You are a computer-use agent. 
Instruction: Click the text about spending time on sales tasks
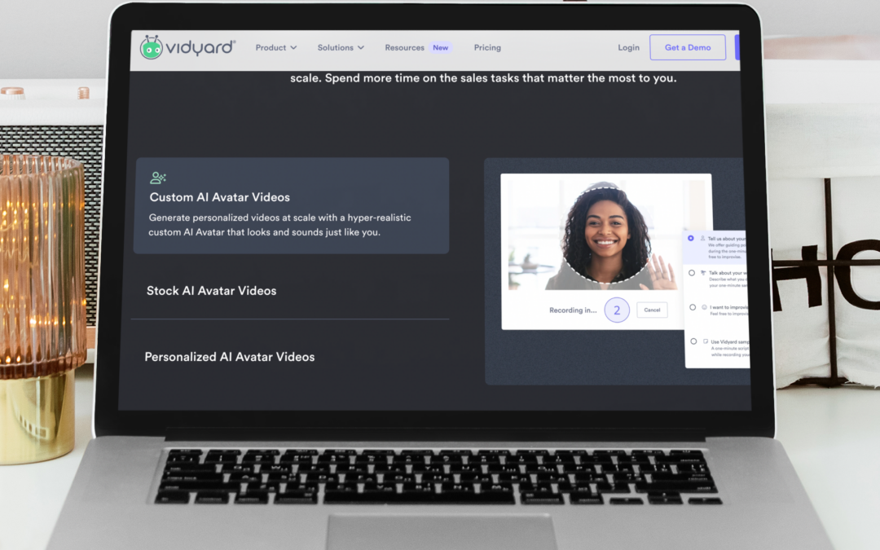[x=483, y=78]
